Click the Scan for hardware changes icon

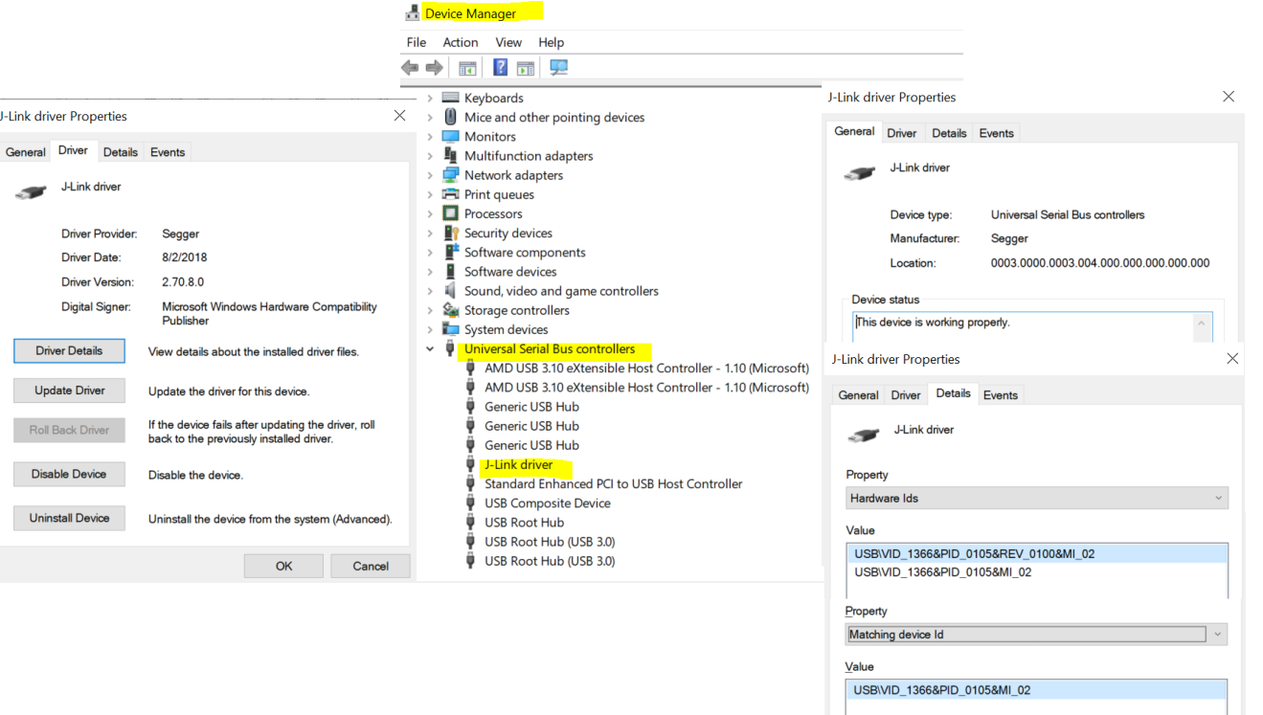click(x=559, y=68)
